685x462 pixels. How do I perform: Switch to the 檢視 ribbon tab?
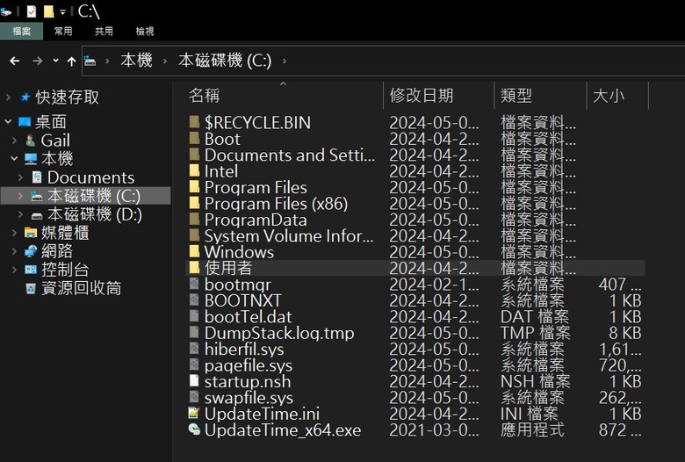point(145,31)
